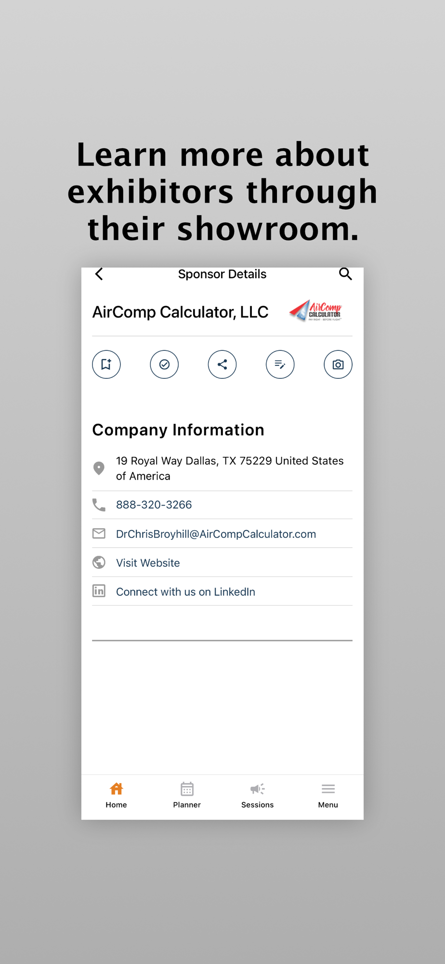Switch to the Planner tab

coord(187,795)
